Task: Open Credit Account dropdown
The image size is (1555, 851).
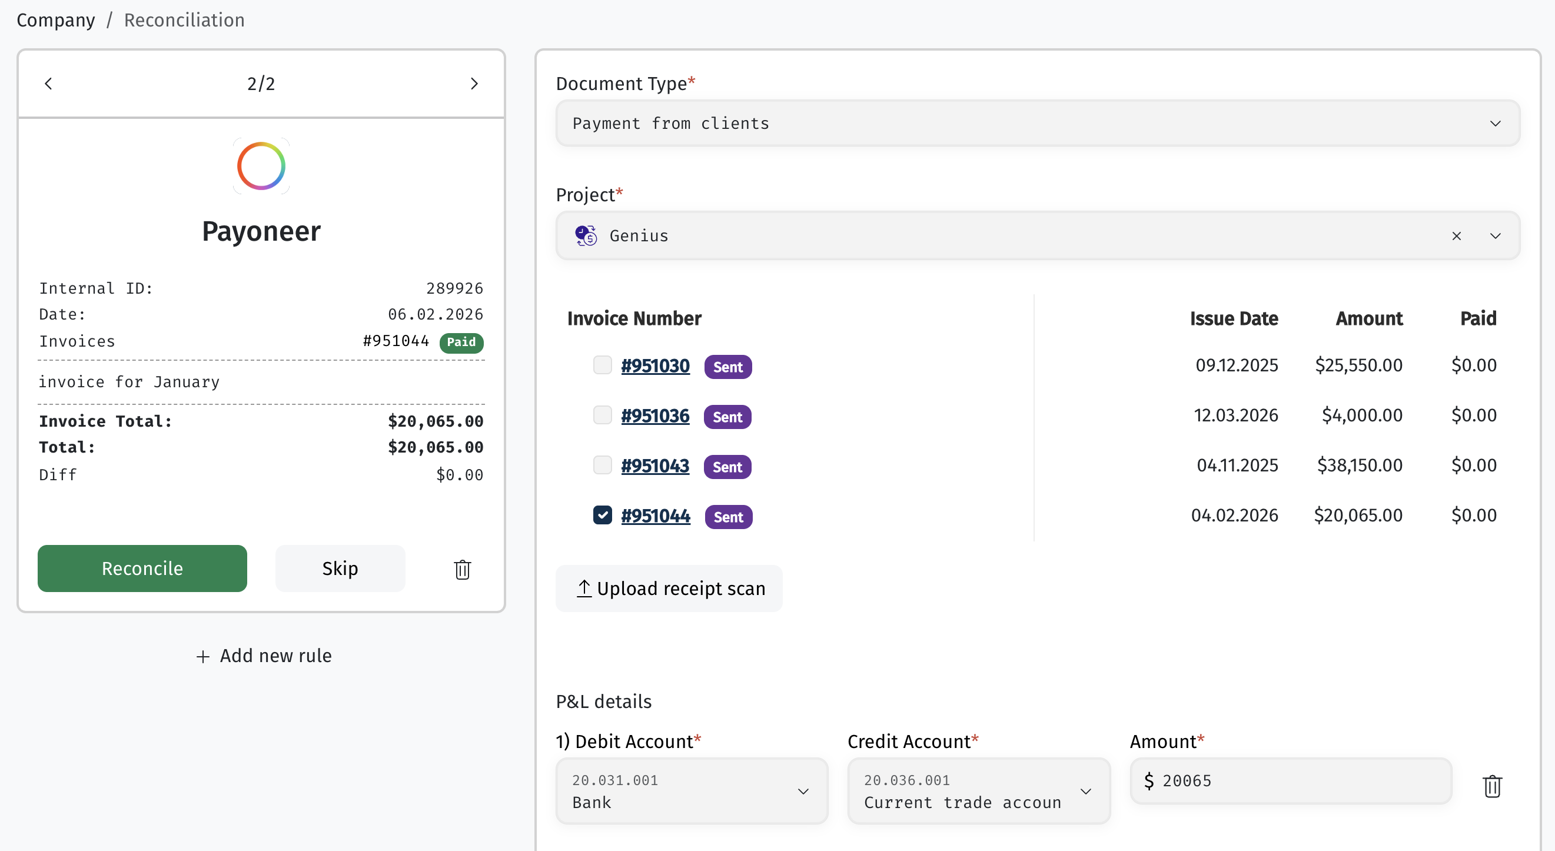Action: 979,791
